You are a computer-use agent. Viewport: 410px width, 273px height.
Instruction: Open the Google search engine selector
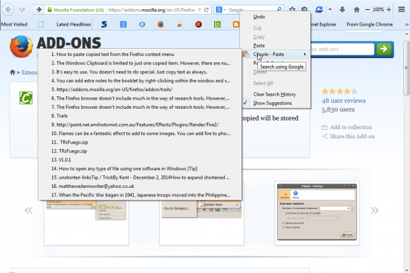point(221,10)
